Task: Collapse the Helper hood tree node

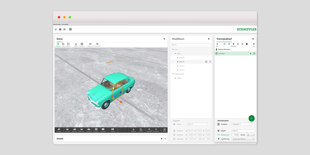Action: (x=173, y=74)
